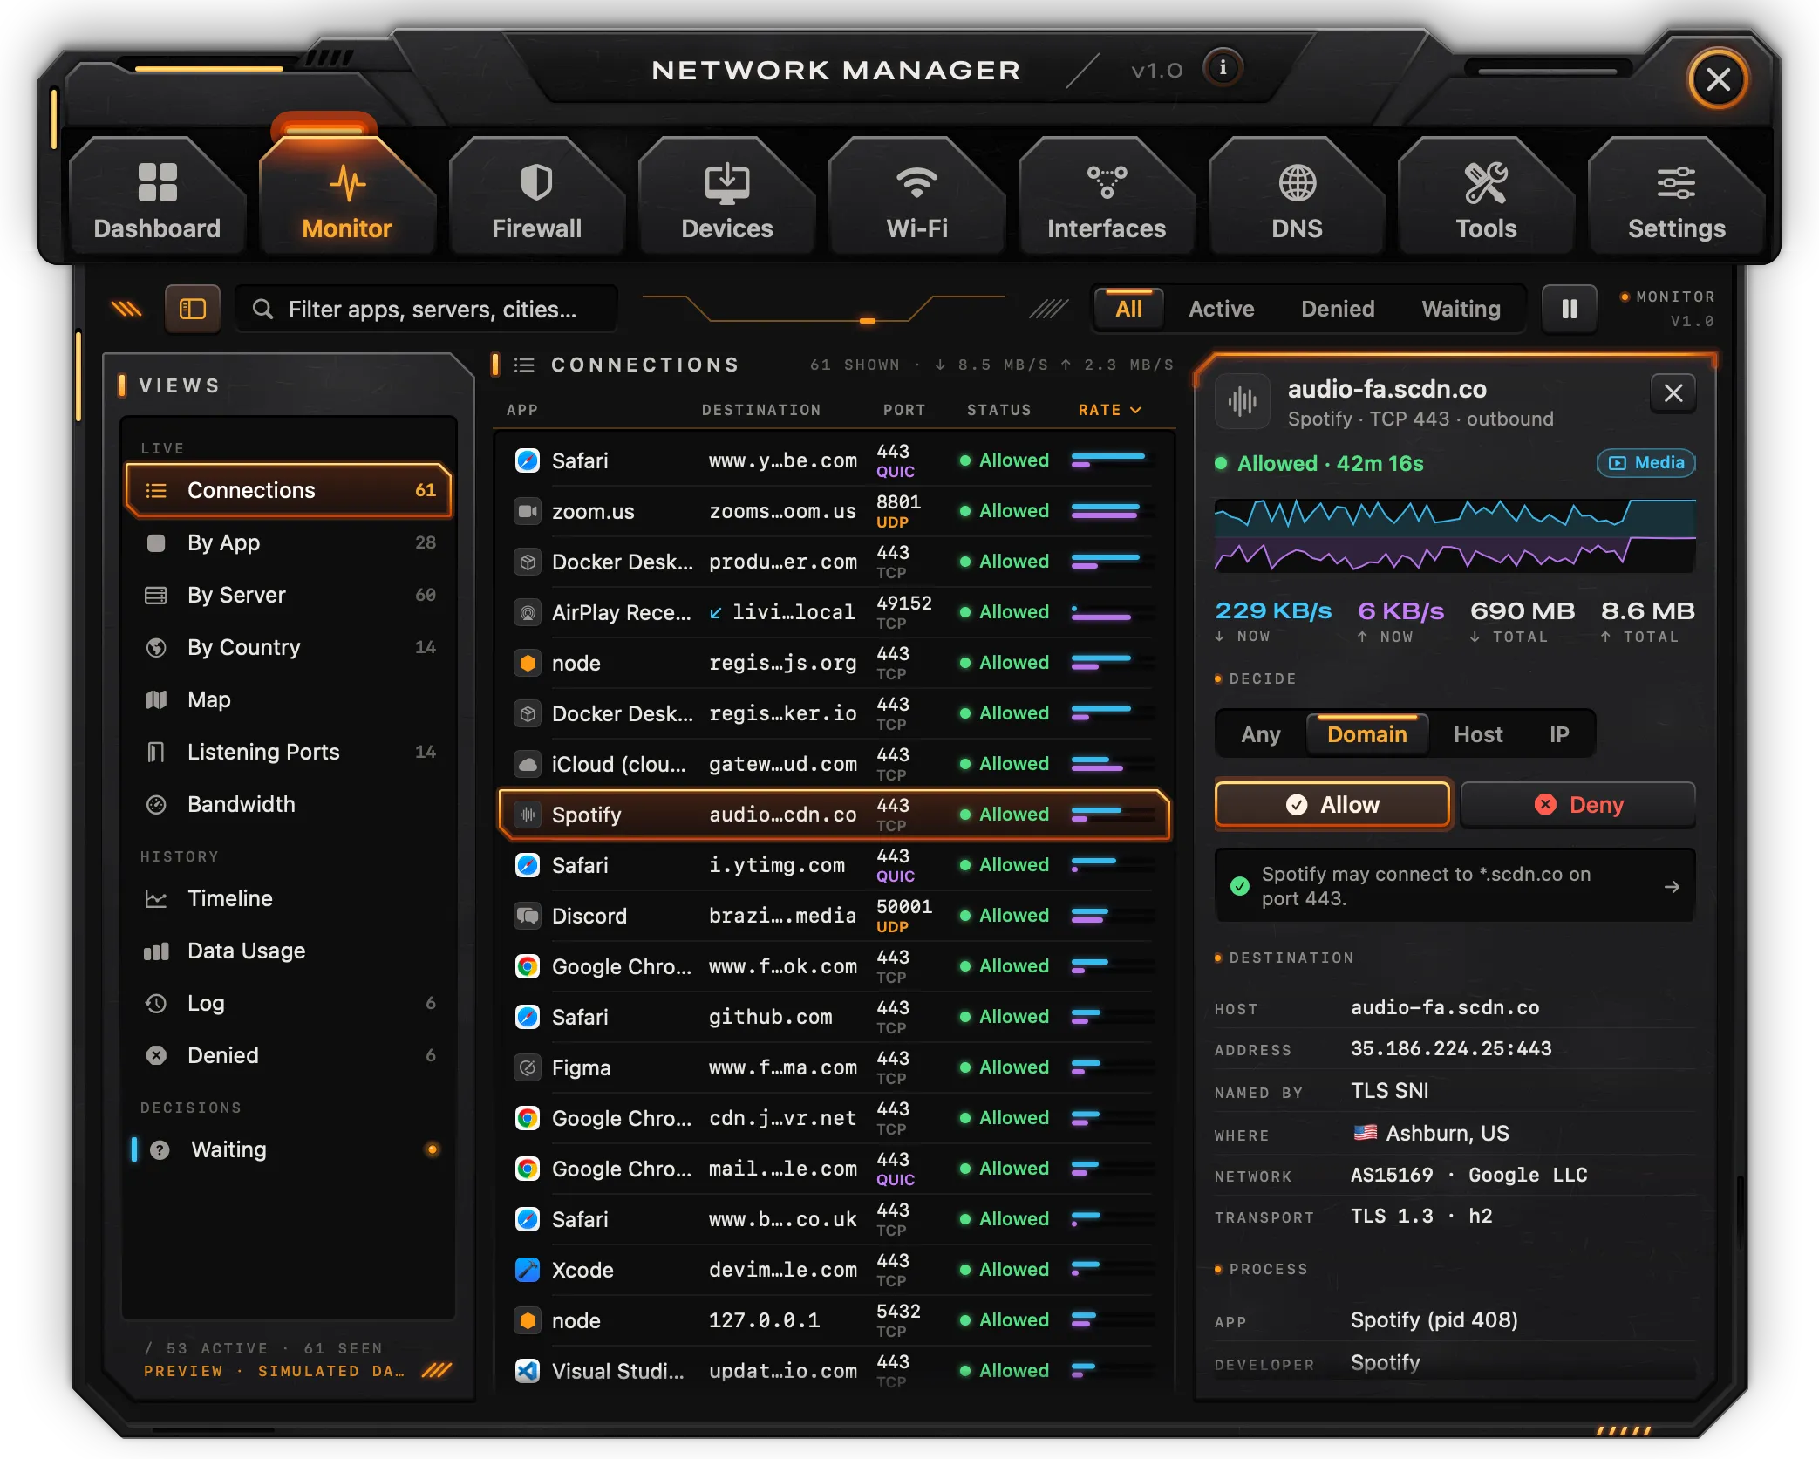Open the Bandwidth view
This screenshot has height=1459, width=1819.
click(x=289, y=804)
